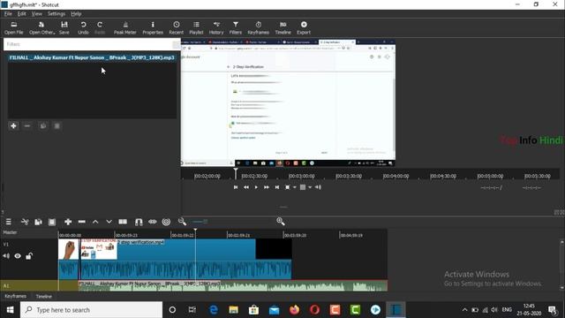Toggle timeline snapping magnet
Screen dimensions: 565x318
[139, 222]
